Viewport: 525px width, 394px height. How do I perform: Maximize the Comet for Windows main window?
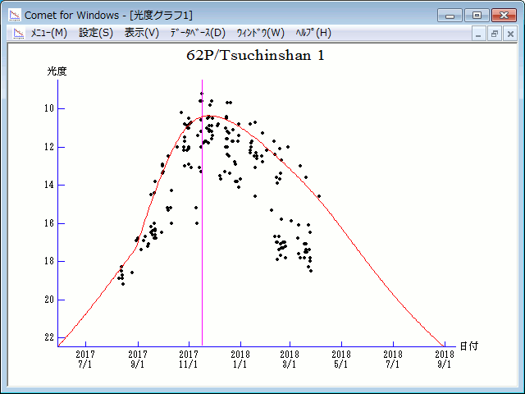click(x=476, y=15)
